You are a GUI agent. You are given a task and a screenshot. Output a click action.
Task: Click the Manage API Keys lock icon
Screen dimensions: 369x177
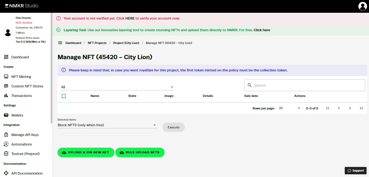tap(6, 135)
